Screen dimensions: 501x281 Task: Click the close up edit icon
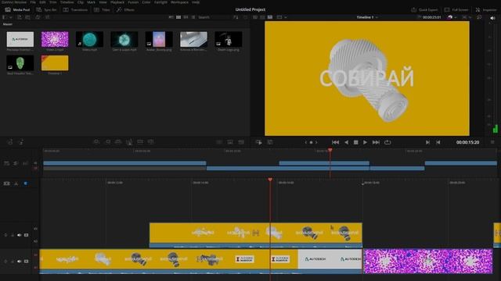129,142
